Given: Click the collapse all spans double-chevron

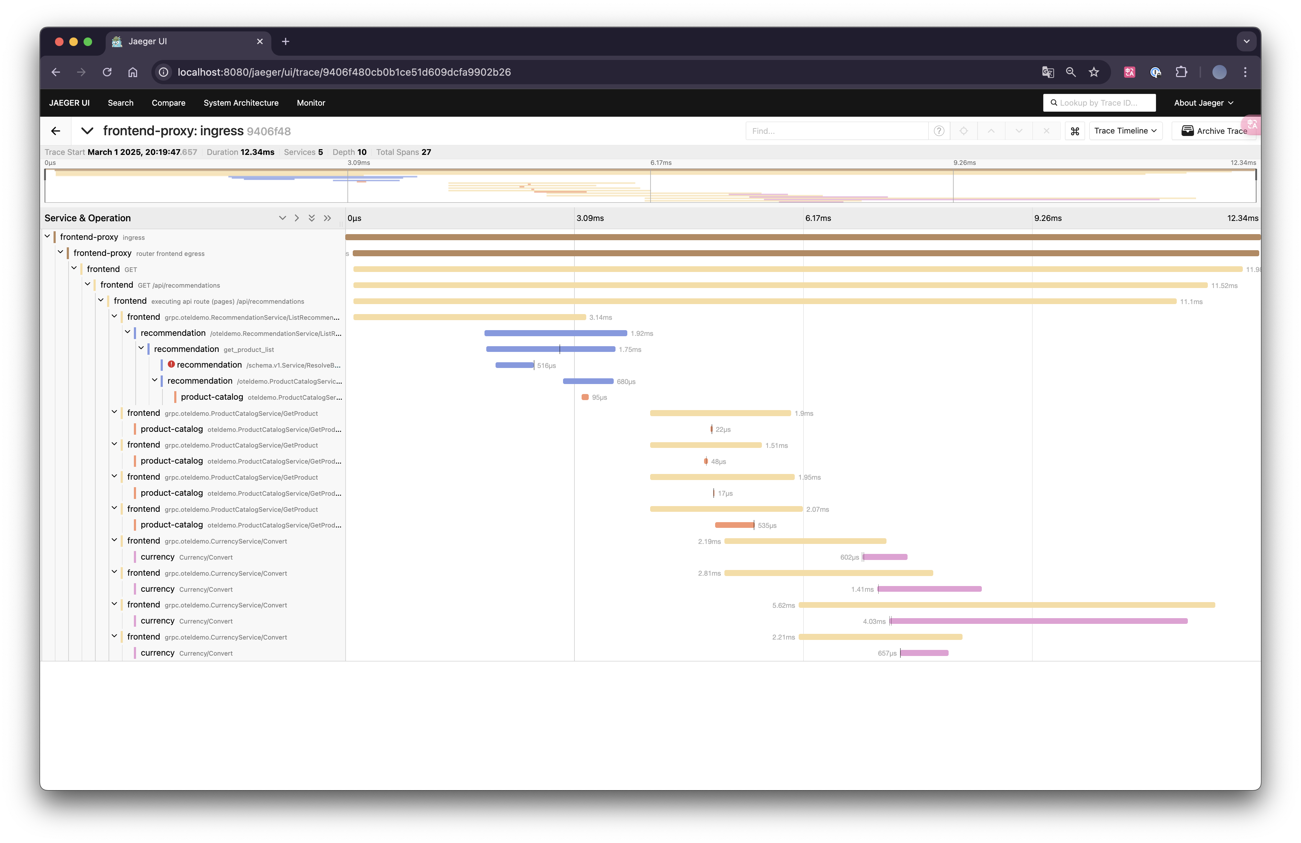Looking at the screenshot, I should click(x=327, y=218).
